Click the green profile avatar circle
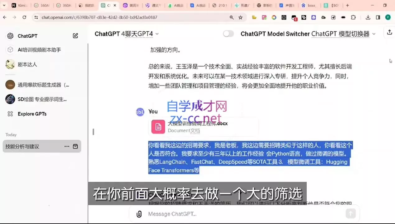 [388, 17]
